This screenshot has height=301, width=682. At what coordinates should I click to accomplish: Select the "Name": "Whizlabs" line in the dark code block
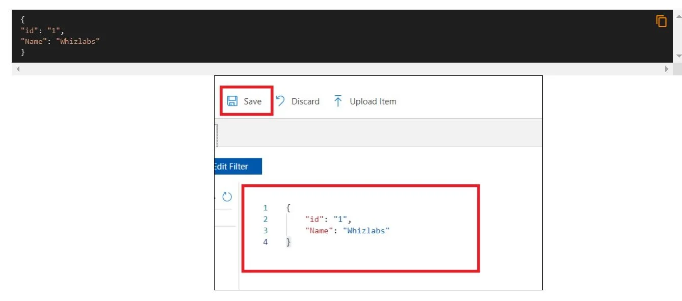(60, 41)
